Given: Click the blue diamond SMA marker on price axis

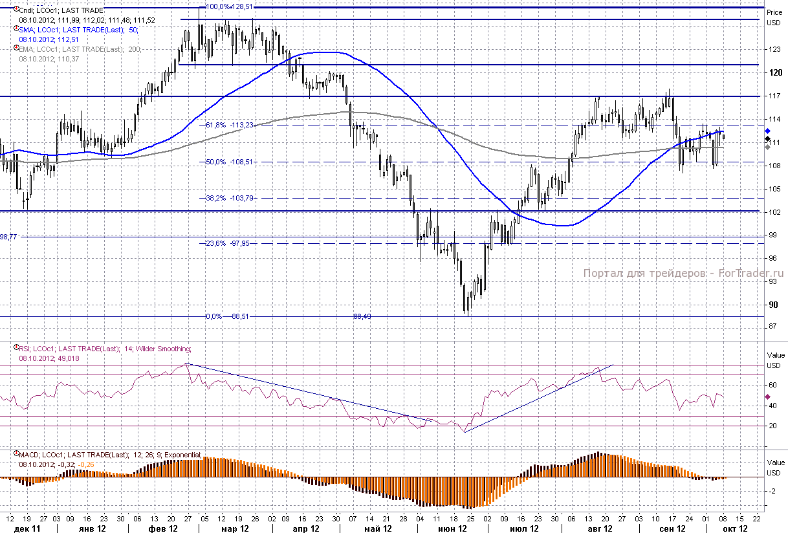Looking at the screenshot, I should click(768, 131).
